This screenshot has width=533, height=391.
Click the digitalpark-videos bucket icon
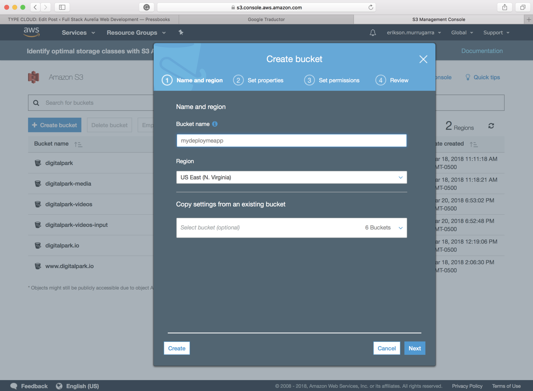38,204
